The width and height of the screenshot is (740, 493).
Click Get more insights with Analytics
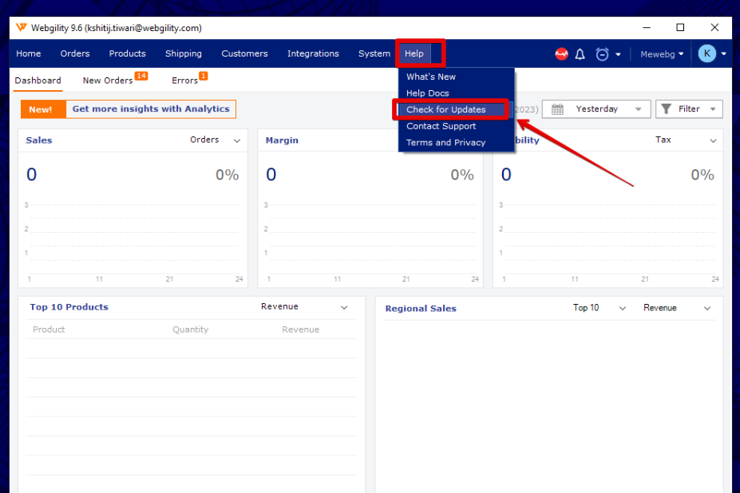tap(151, 109)
